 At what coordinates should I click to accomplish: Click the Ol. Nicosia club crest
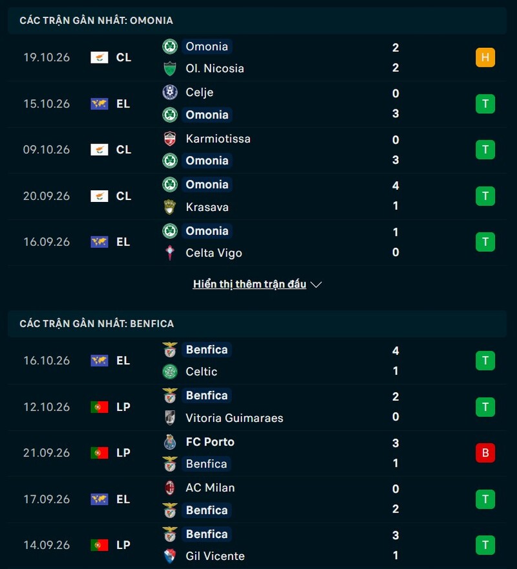pyautogui.click(x=169, y=69)
